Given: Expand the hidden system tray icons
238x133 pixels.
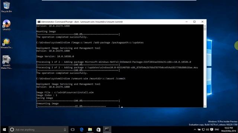Looking at the screenshot, I should tap(195, 130).
